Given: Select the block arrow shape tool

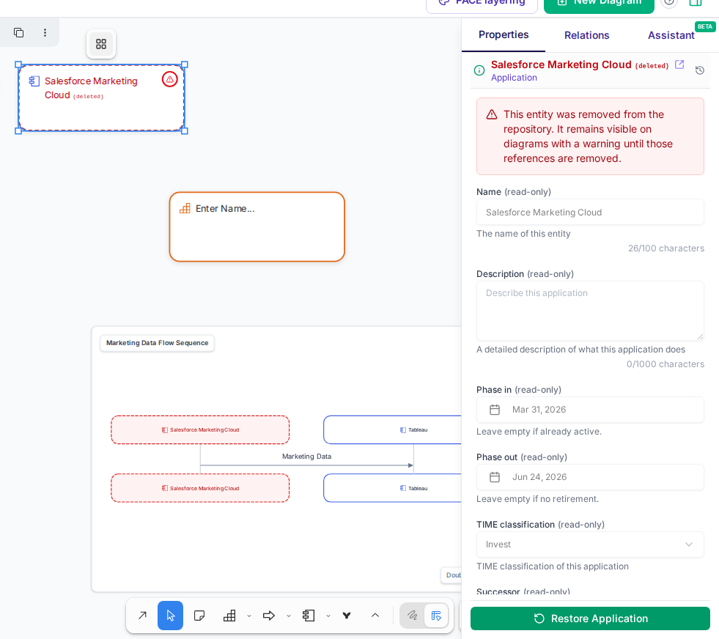Looking at the screenshot, I should pyautogui.click(x=269, y=615).
